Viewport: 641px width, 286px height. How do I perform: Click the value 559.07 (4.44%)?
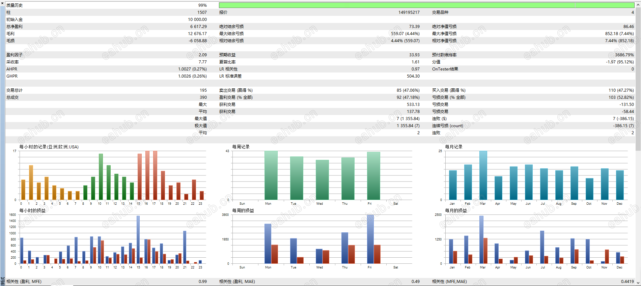405,34
